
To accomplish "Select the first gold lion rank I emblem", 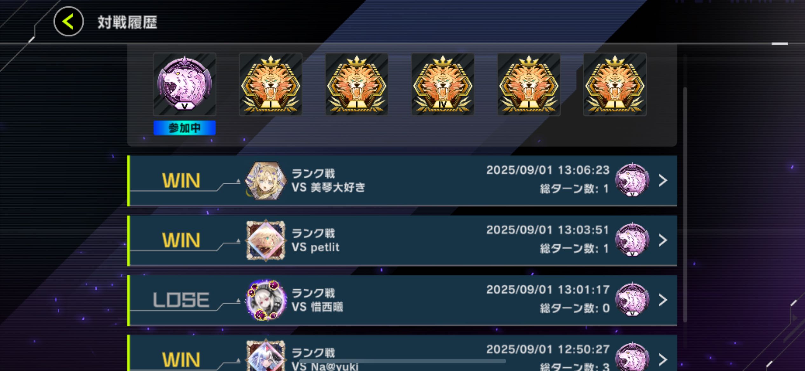I will click(x=271, y=84).
